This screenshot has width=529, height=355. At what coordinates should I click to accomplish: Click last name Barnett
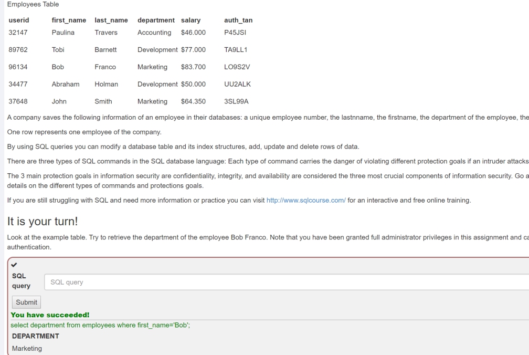(x=105, y=49)
